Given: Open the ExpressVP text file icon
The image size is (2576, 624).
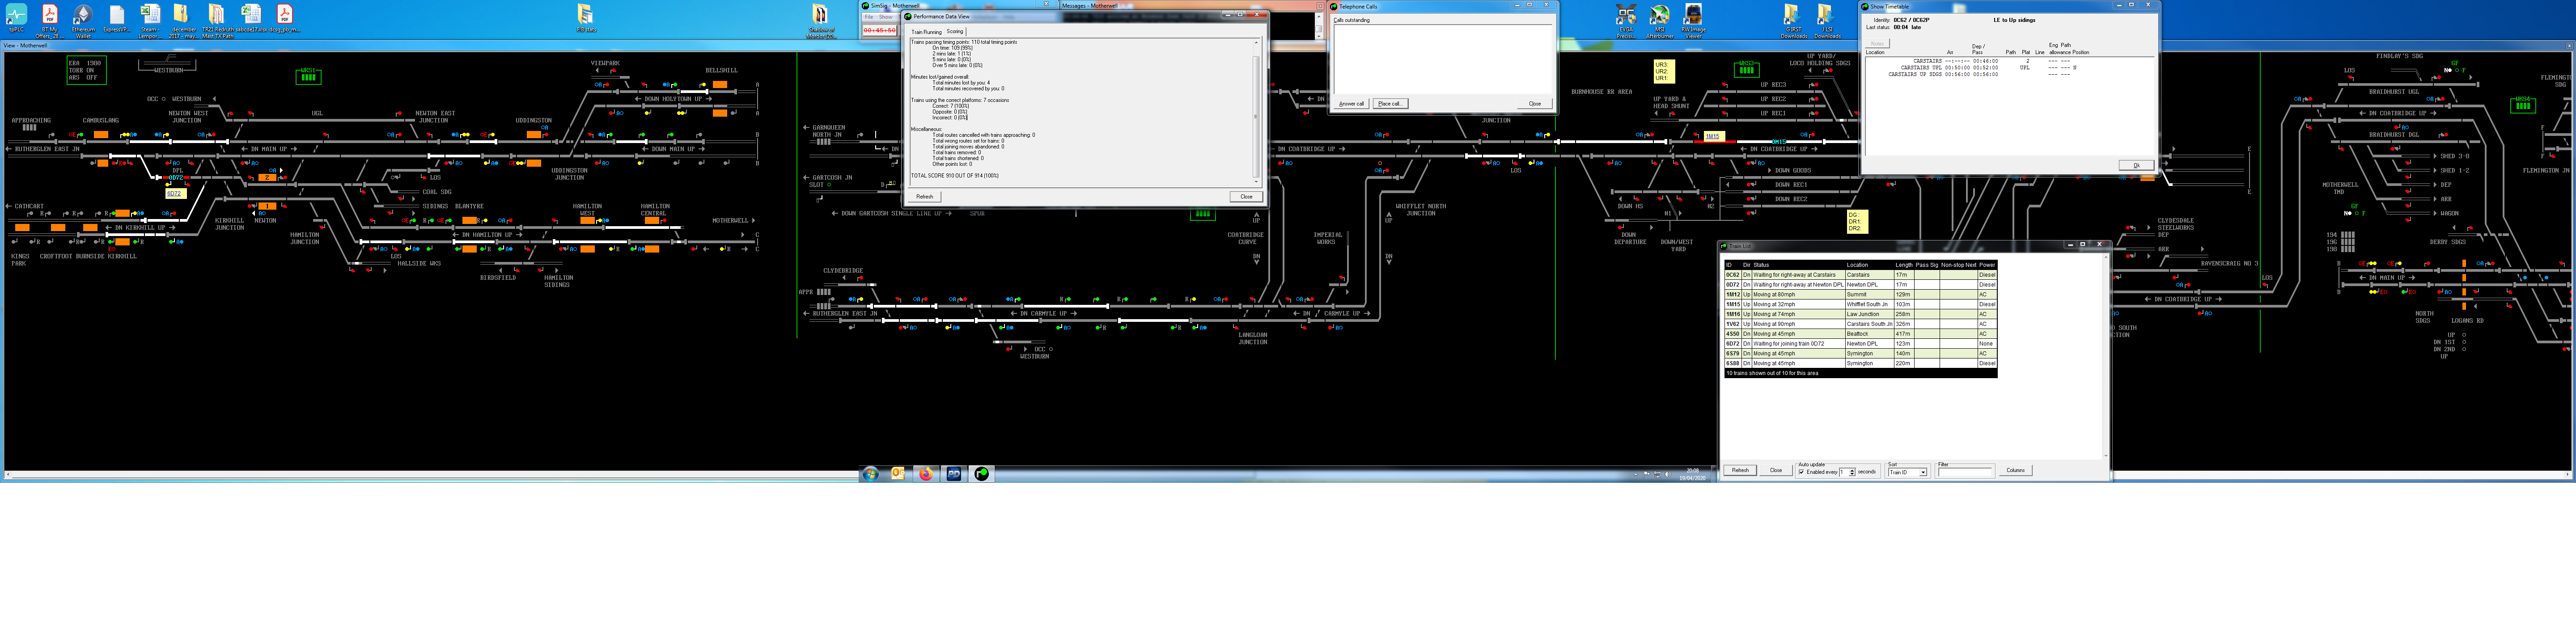Looking at the screenshot, I should point(117,18).
